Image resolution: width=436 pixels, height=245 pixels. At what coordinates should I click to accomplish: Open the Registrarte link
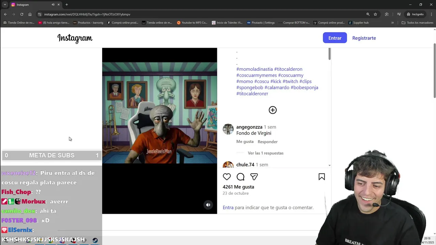point(364,38)
